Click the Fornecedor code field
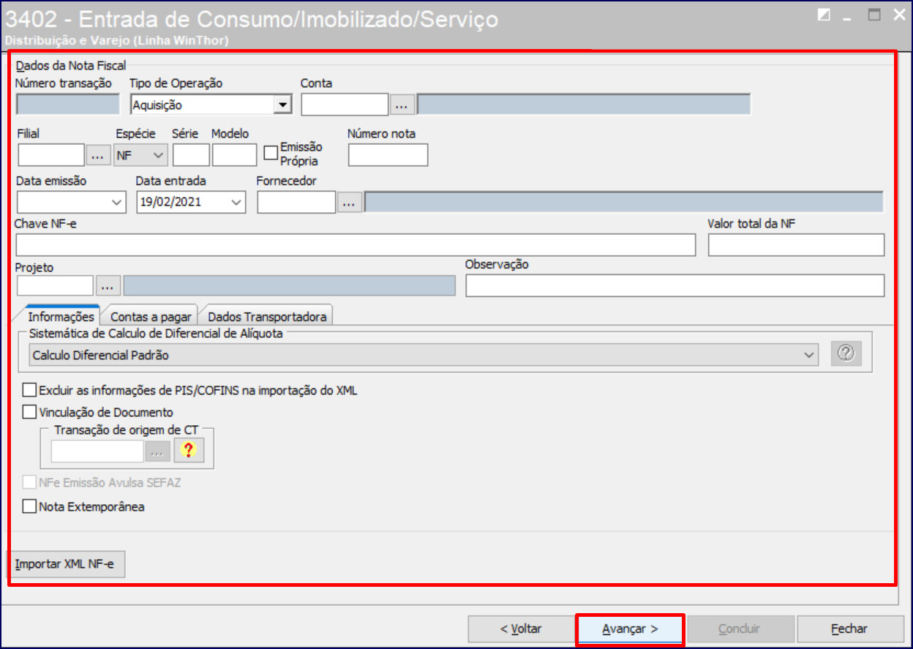913x649 pixels. 296,203
